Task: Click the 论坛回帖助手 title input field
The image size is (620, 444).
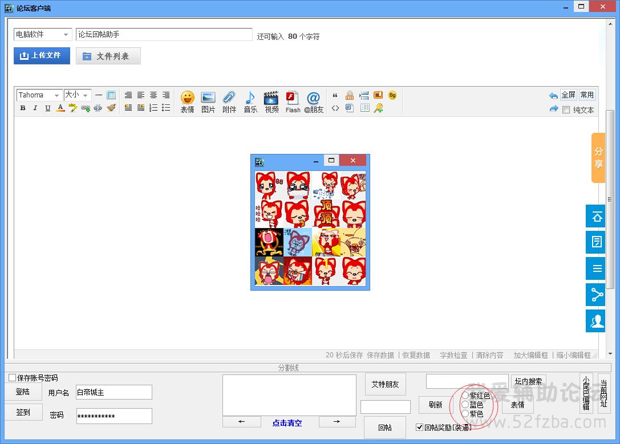Action: [x=164, y=34]
